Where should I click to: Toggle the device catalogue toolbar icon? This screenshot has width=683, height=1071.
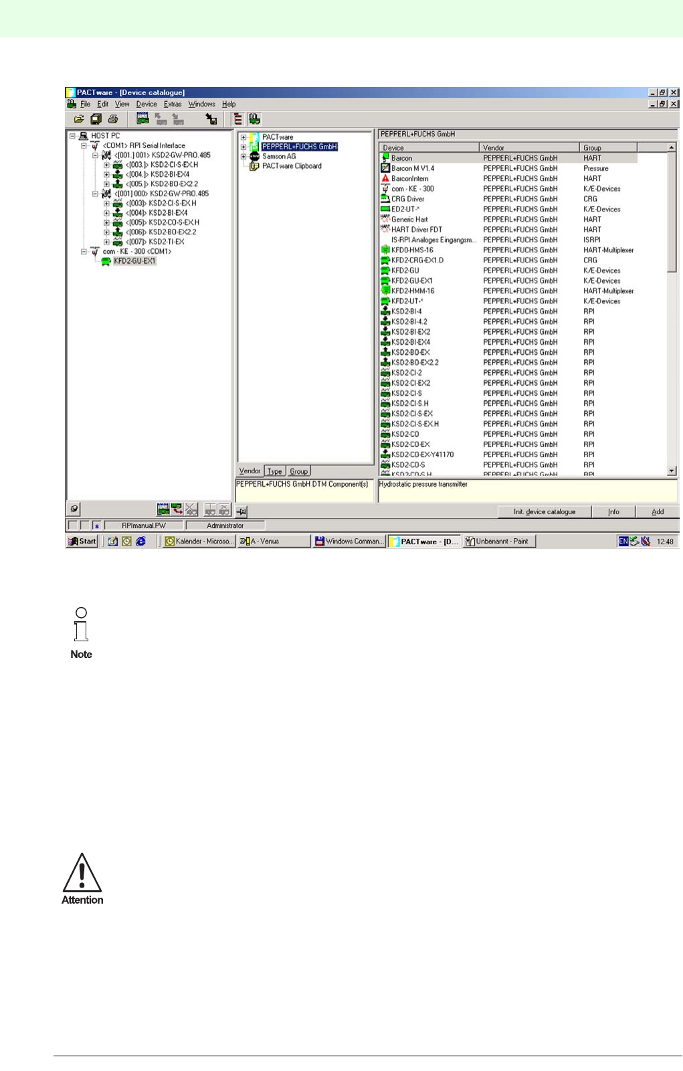(x=254, y=119)
